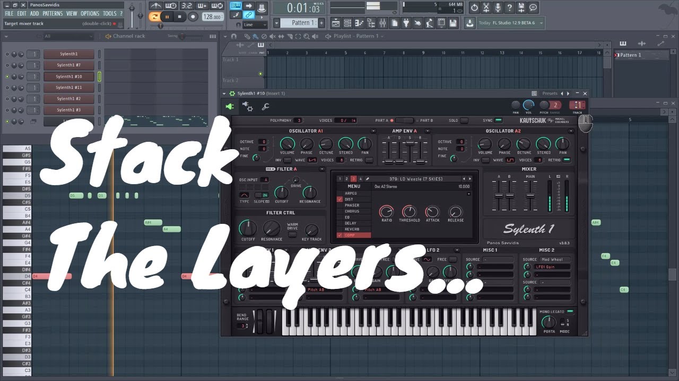Screen dimensions: 679x381
Task: Toggle the SOLO switch in Sylenth1
Action: pos(464,120)
